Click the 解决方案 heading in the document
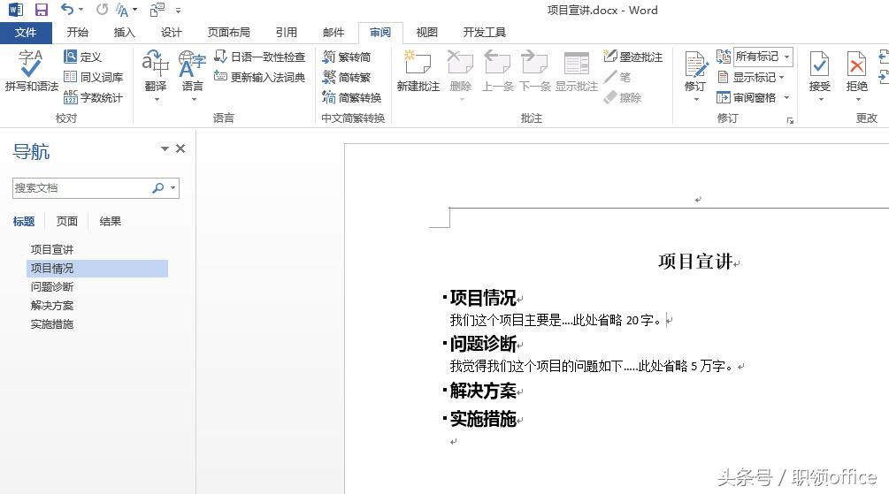 483,391
